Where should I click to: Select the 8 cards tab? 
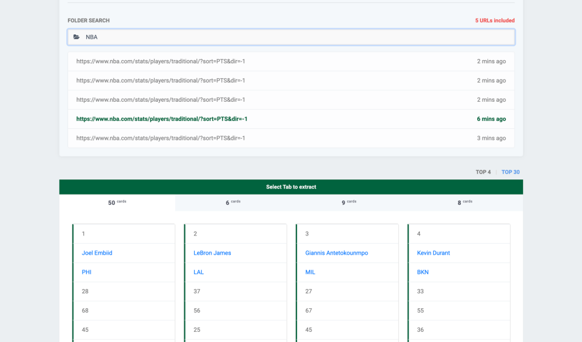click(465, 202)
